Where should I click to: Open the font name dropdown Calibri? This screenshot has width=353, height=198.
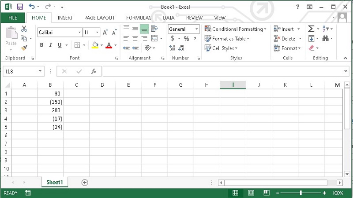[79, 32]
